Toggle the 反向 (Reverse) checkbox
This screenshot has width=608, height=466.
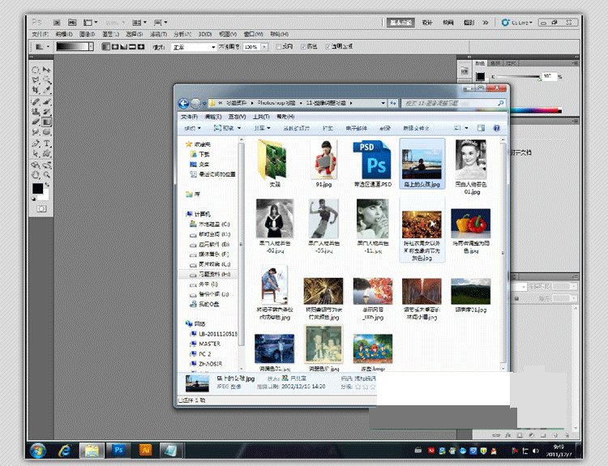click(x=278, y=48)
